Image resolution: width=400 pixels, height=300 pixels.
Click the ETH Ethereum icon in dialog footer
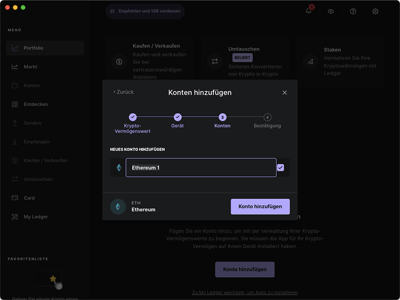coord(118,206)
